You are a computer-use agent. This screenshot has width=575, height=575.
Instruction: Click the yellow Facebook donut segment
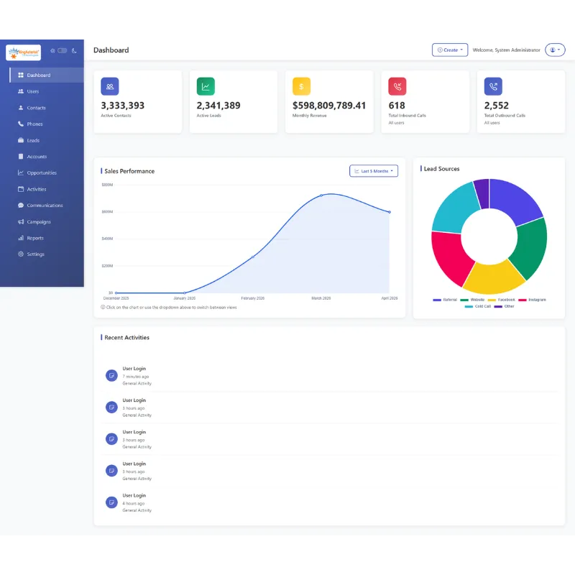(x=493, y=279)
